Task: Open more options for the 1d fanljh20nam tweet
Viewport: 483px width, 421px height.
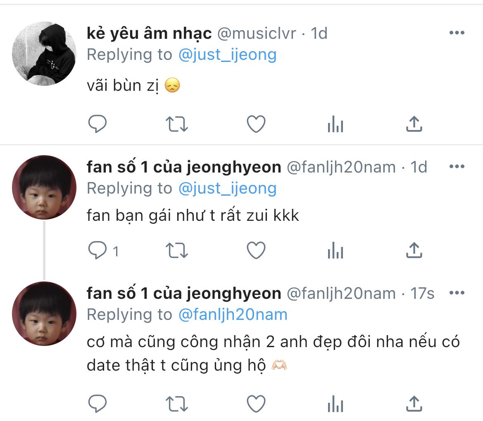Action: 457,167
